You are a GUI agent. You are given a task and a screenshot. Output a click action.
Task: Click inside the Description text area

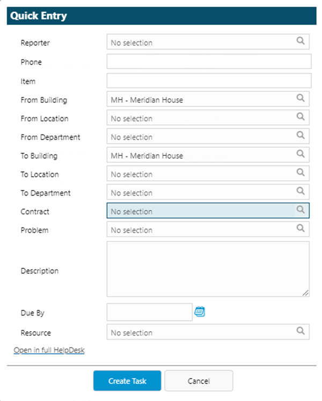pyautogui.click(x=208, y=269)
